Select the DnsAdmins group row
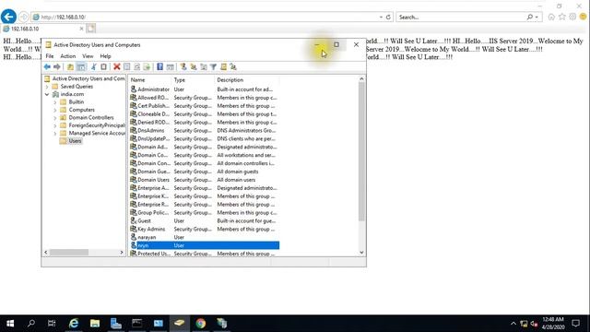 (x=204, y=131)
